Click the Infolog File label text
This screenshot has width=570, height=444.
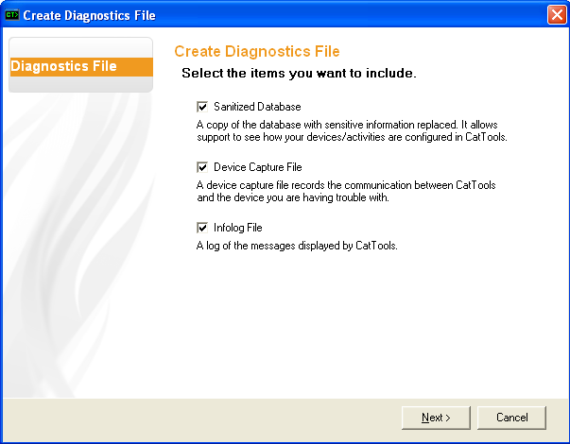(238, 228)
